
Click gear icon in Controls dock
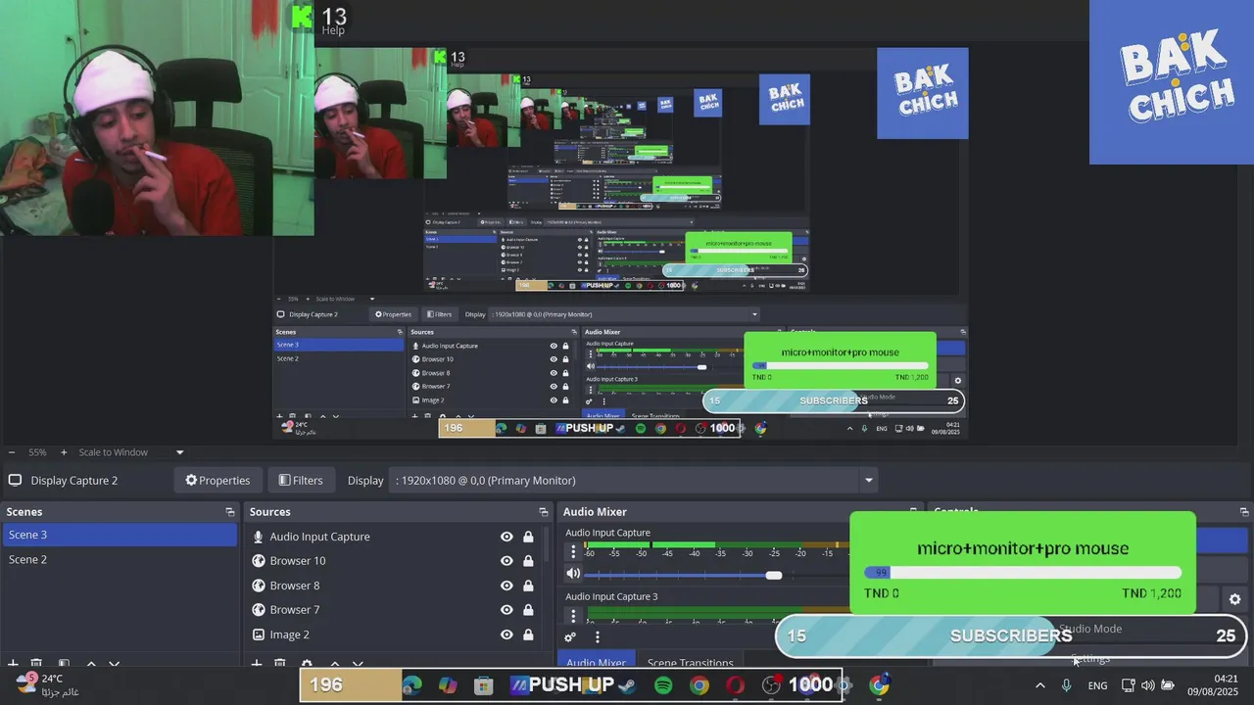[1234, 599]
